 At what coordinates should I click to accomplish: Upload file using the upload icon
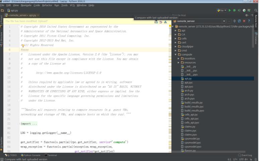click(165, 22)
